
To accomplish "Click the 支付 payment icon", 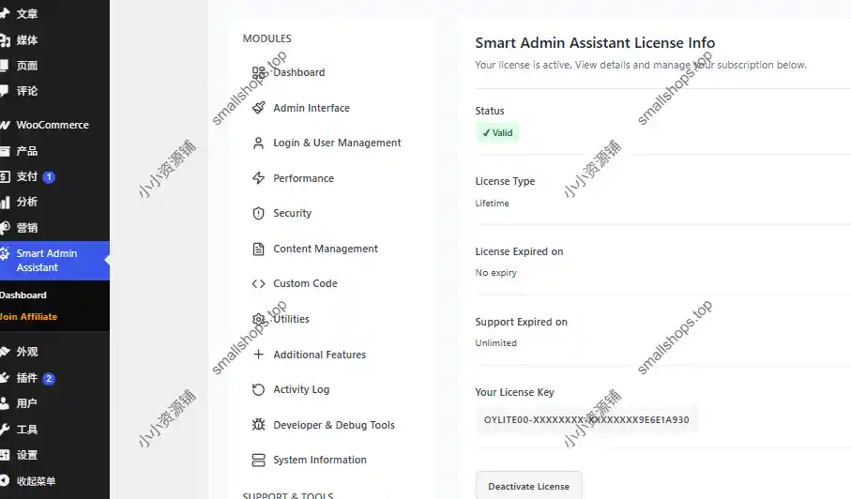I will click(5, 177).
